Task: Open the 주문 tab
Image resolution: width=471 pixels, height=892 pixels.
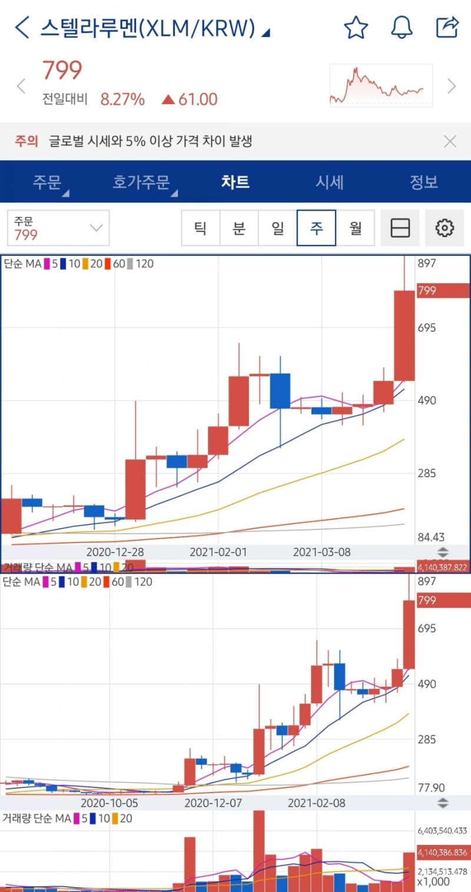Action: [x=47, y=182]
